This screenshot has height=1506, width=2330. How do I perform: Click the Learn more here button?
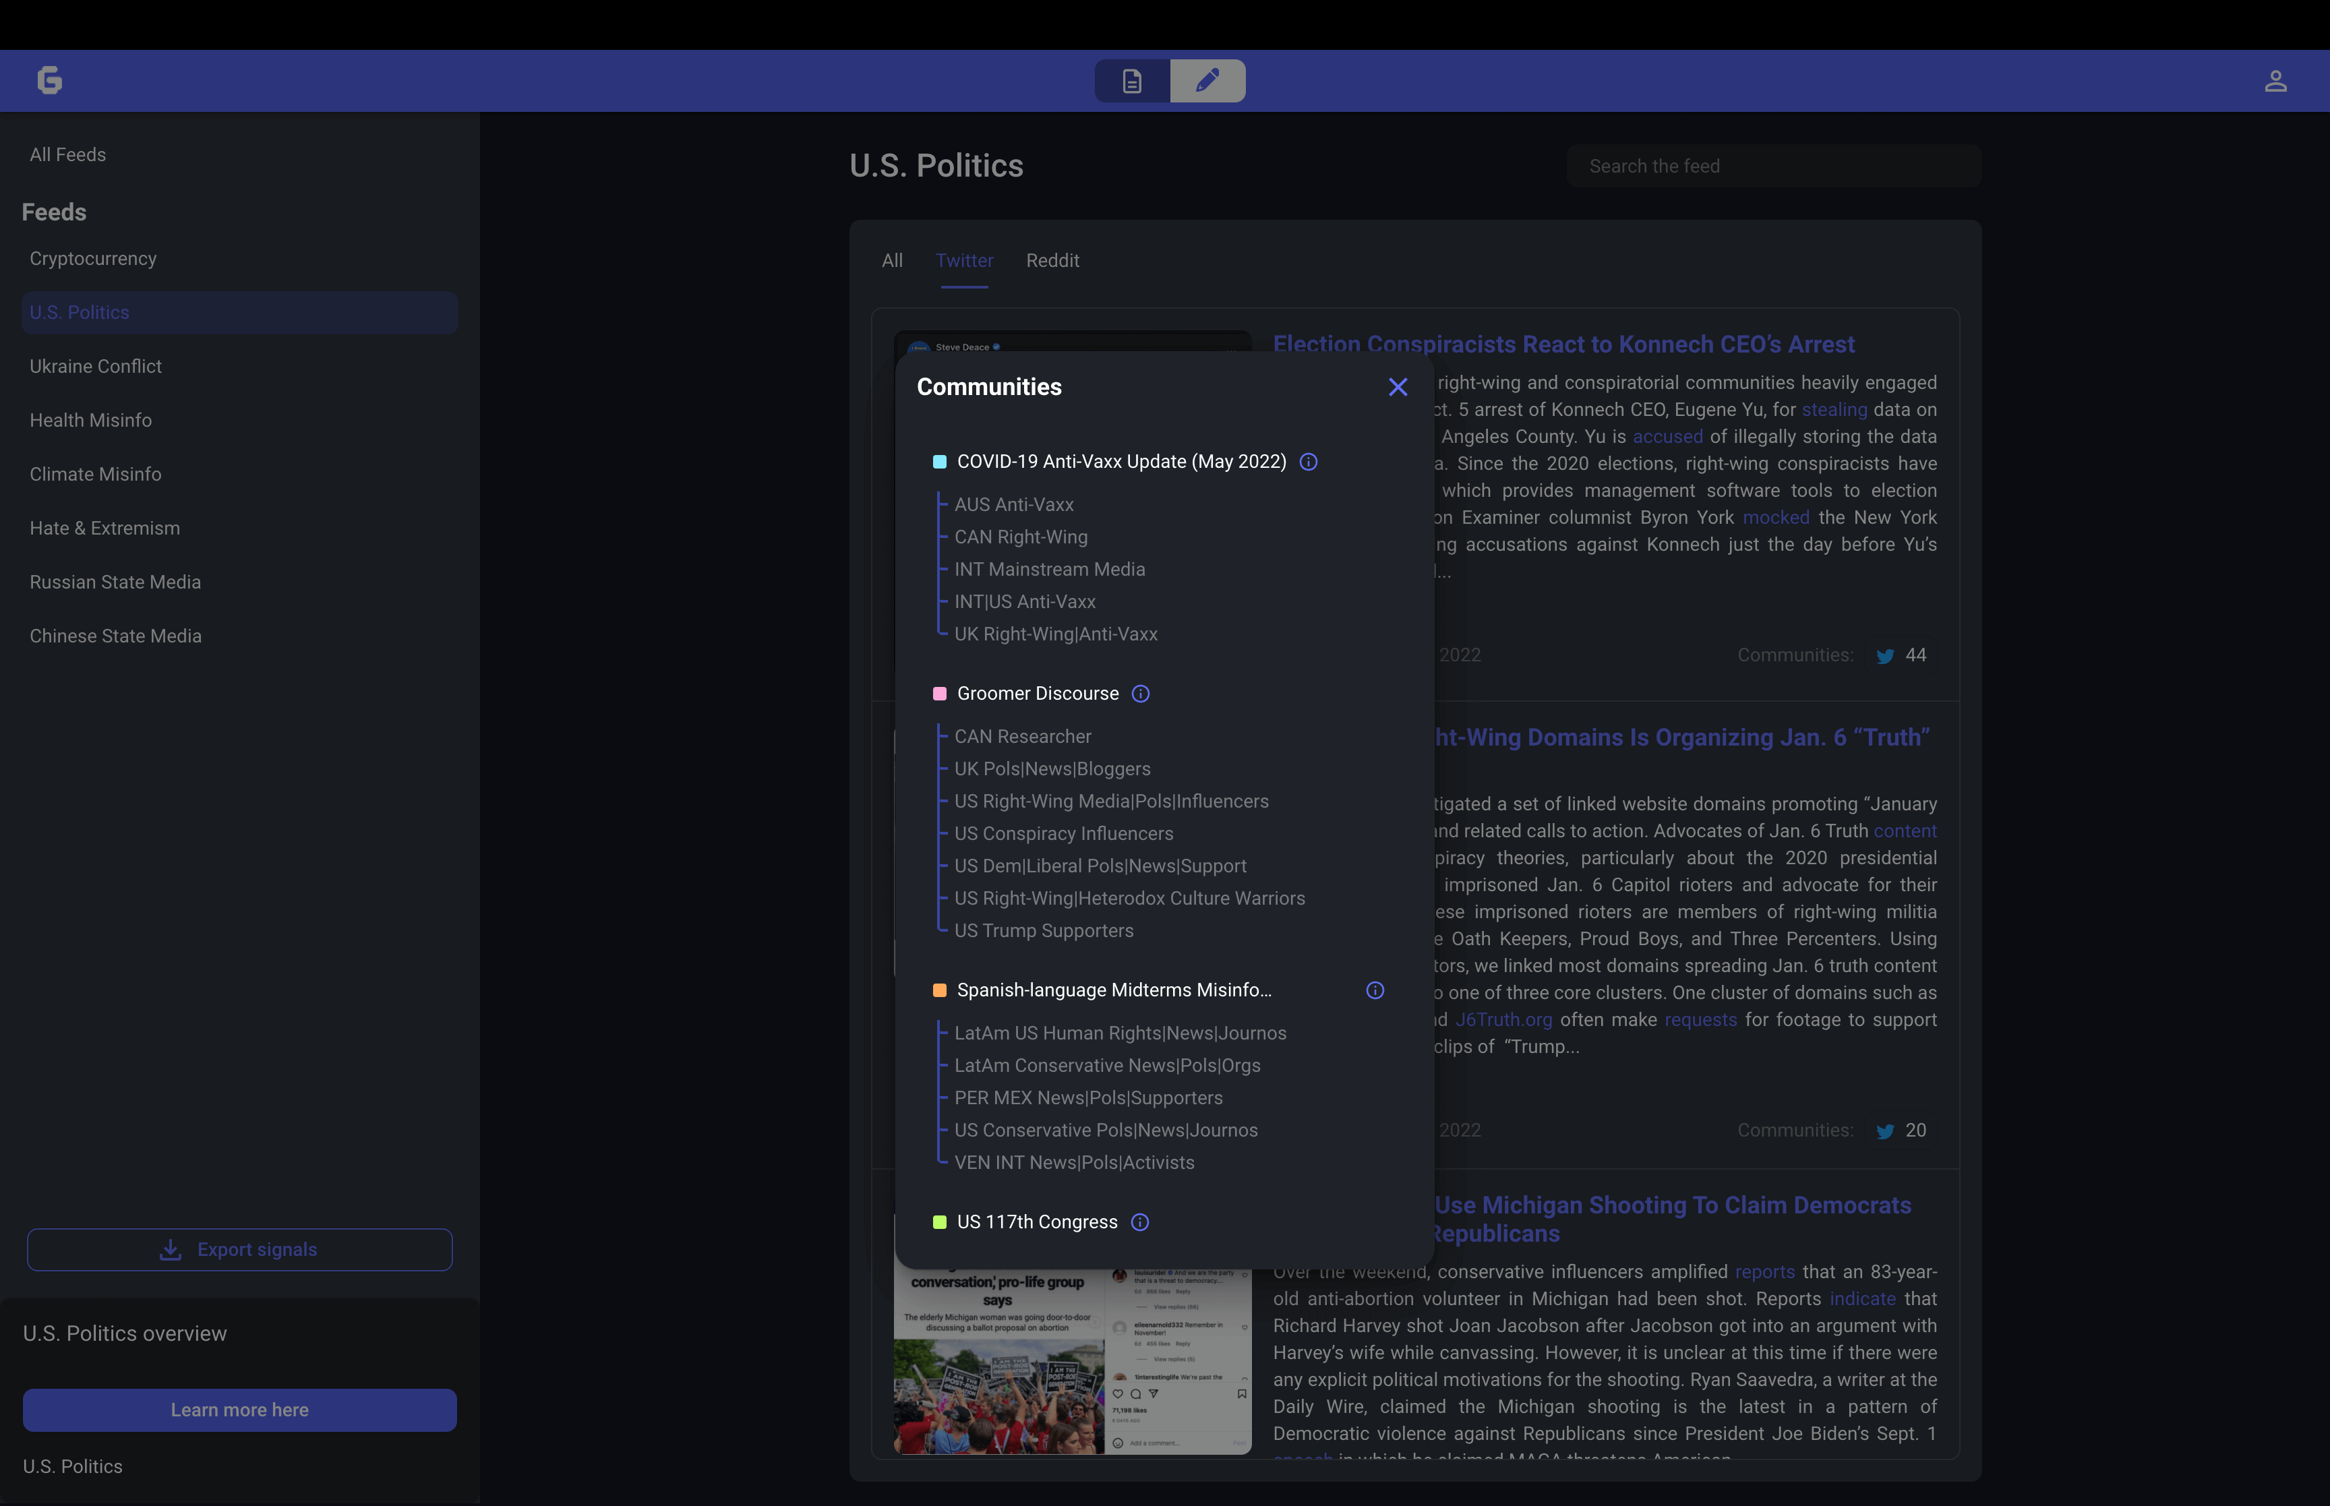(x=239, y=1410)
